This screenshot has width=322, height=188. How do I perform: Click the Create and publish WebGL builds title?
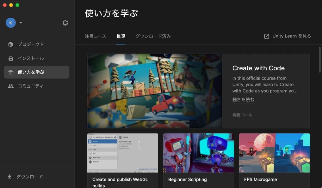coord(120,182)
